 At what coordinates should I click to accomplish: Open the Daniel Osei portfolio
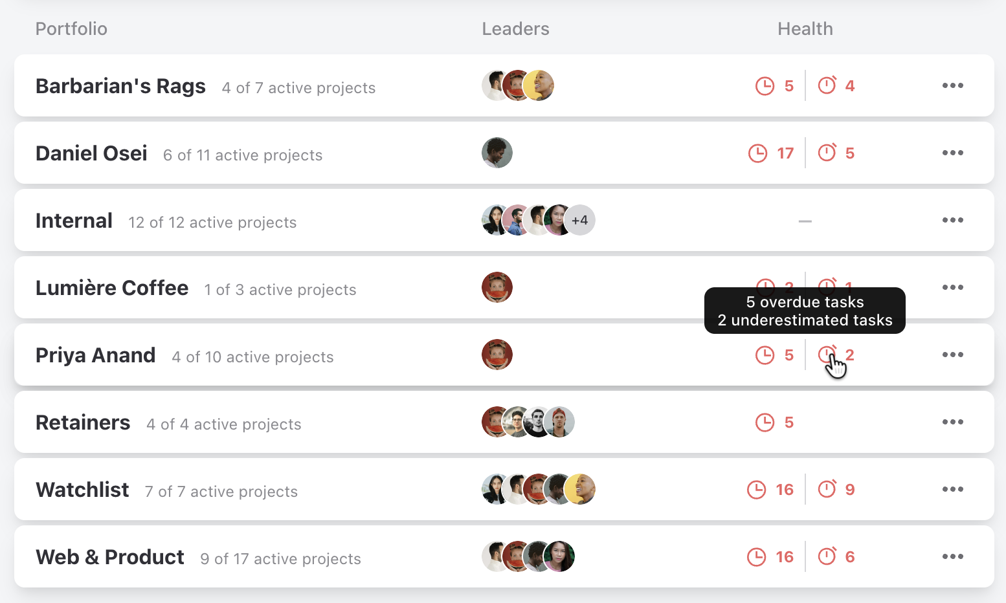coord(91,153)
